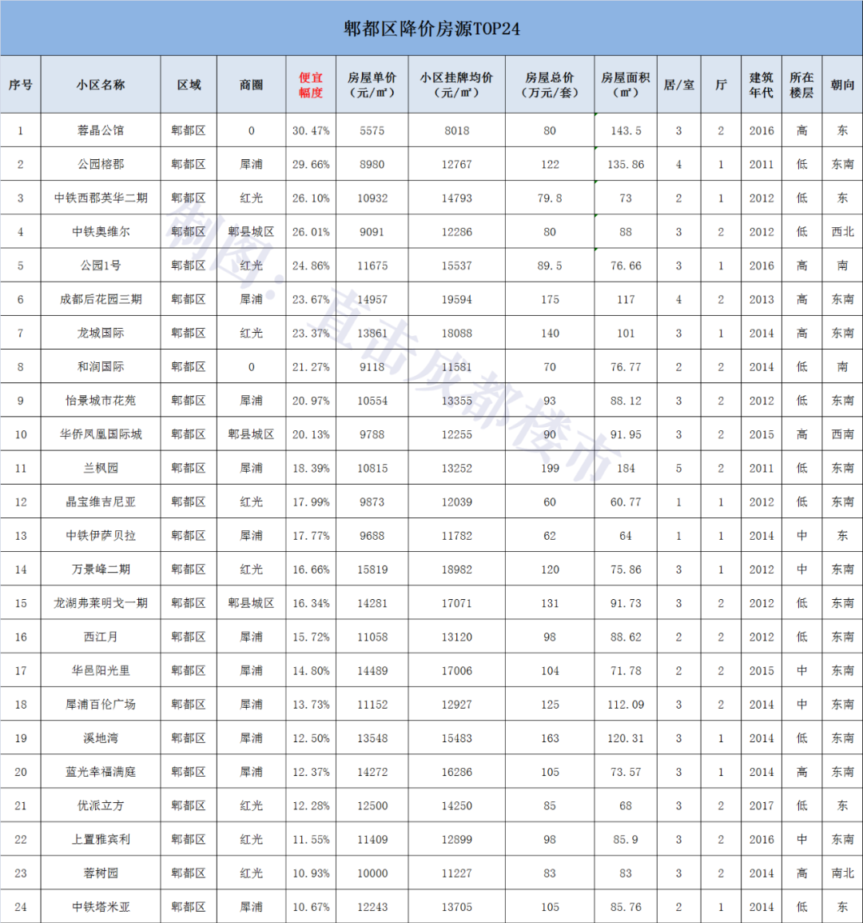Click the 万景峰二期 cell
This screenshot has width=863, height=923.
click(101, 569)
